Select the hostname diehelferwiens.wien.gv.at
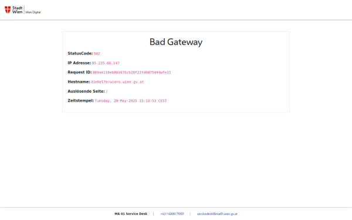Image resolution: width=352 pixels, height=220 pixels. click(x=117, y=82)
